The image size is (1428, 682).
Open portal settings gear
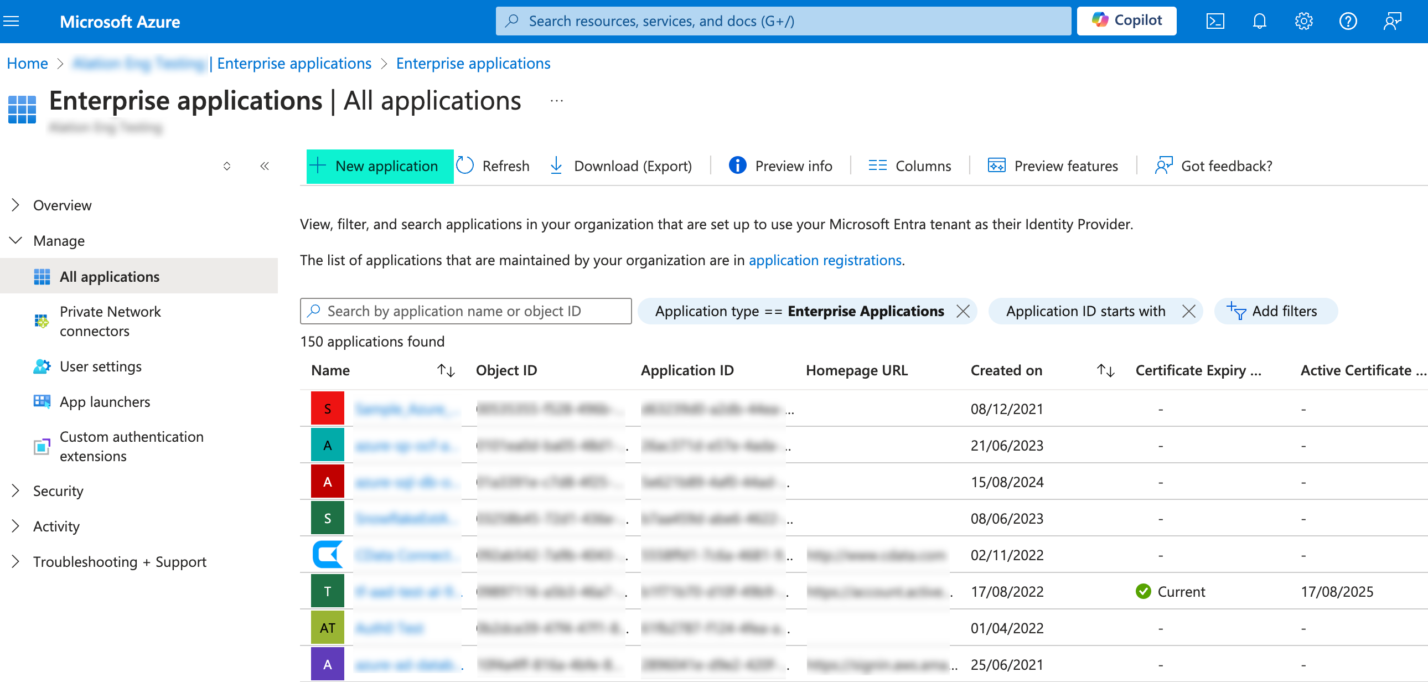click(x=1304, y=21)
